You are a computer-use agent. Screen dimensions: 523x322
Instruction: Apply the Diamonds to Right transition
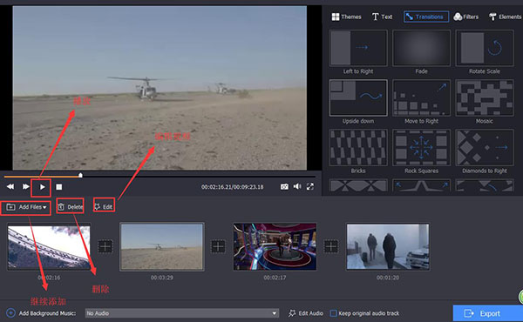(485, 148)
